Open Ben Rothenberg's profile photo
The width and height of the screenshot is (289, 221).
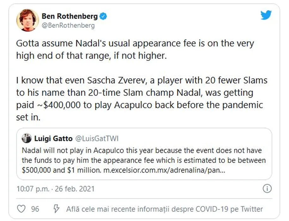[26, 20]
